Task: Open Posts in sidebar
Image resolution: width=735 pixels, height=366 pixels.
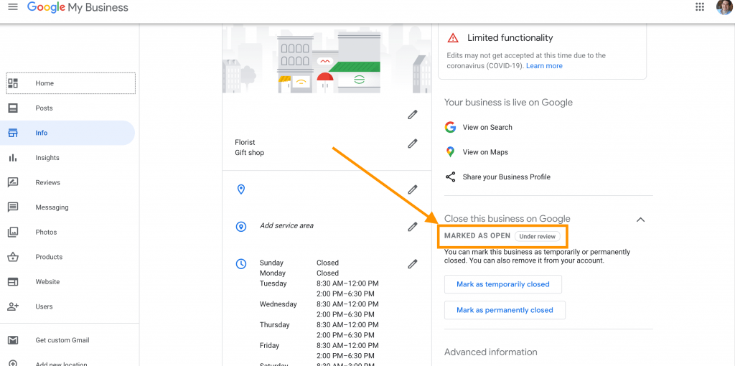Action: pos(67,108)
